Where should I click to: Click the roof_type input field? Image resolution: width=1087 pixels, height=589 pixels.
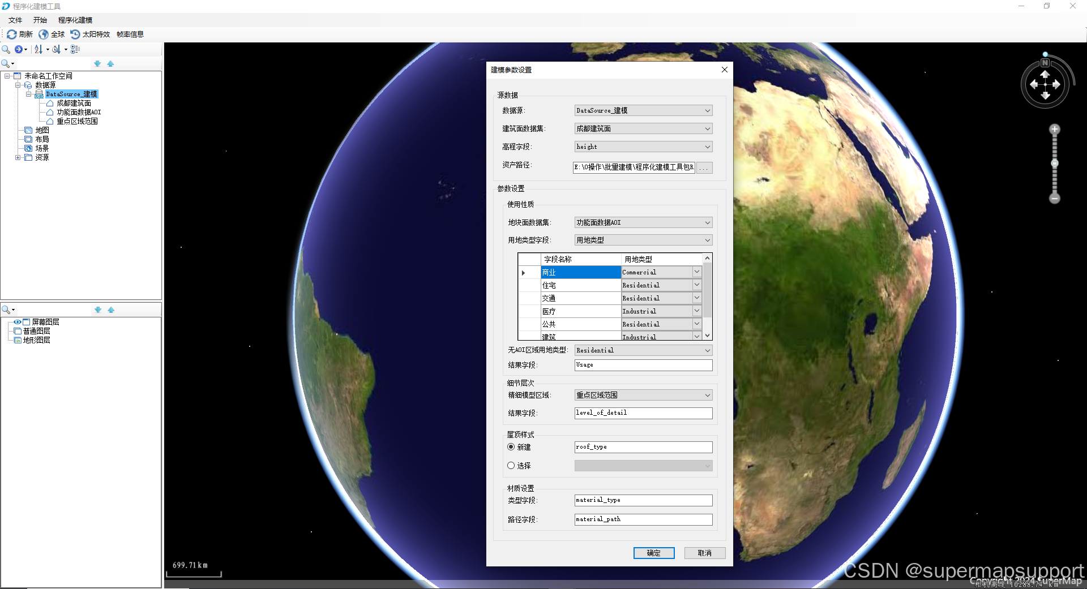click(643, 447)
